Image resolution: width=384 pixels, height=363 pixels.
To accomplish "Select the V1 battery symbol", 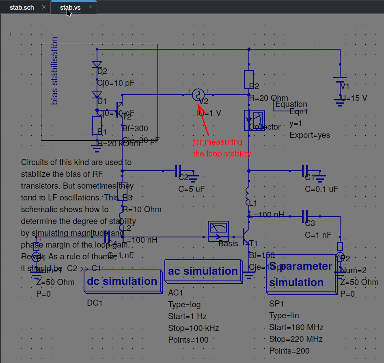I will [340, 86].
